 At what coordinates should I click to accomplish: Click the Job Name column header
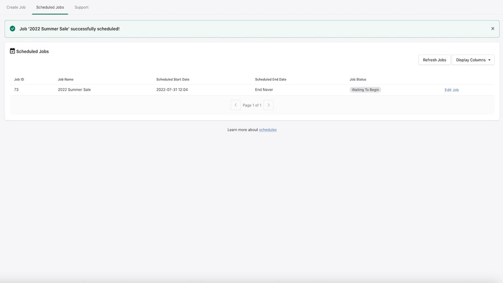pos(66,79)
